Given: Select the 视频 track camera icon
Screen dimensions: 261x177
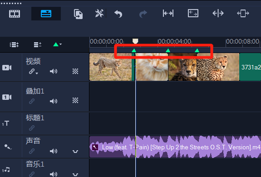Looking at the screenshot, I should (7, 68).
